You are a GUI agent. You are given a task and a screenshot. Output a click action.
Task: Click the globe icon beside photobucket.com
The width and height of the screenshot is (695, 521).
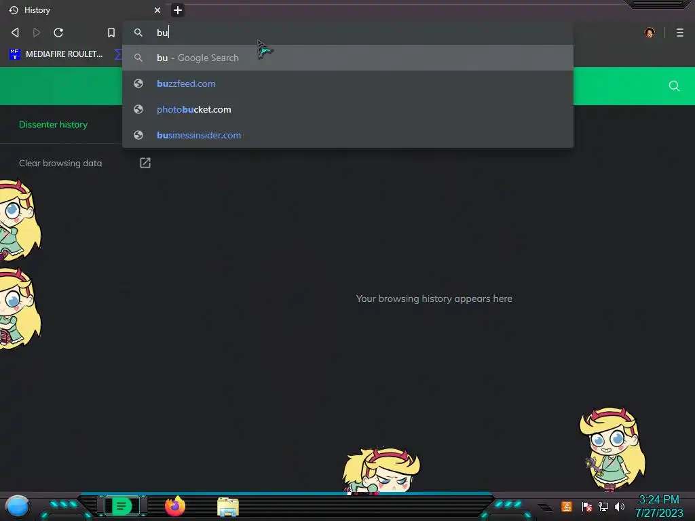[138, 109]
